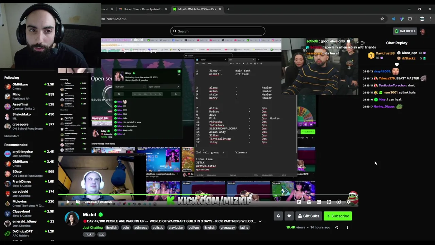Open Ming channel in sidebar

(29, 96)
